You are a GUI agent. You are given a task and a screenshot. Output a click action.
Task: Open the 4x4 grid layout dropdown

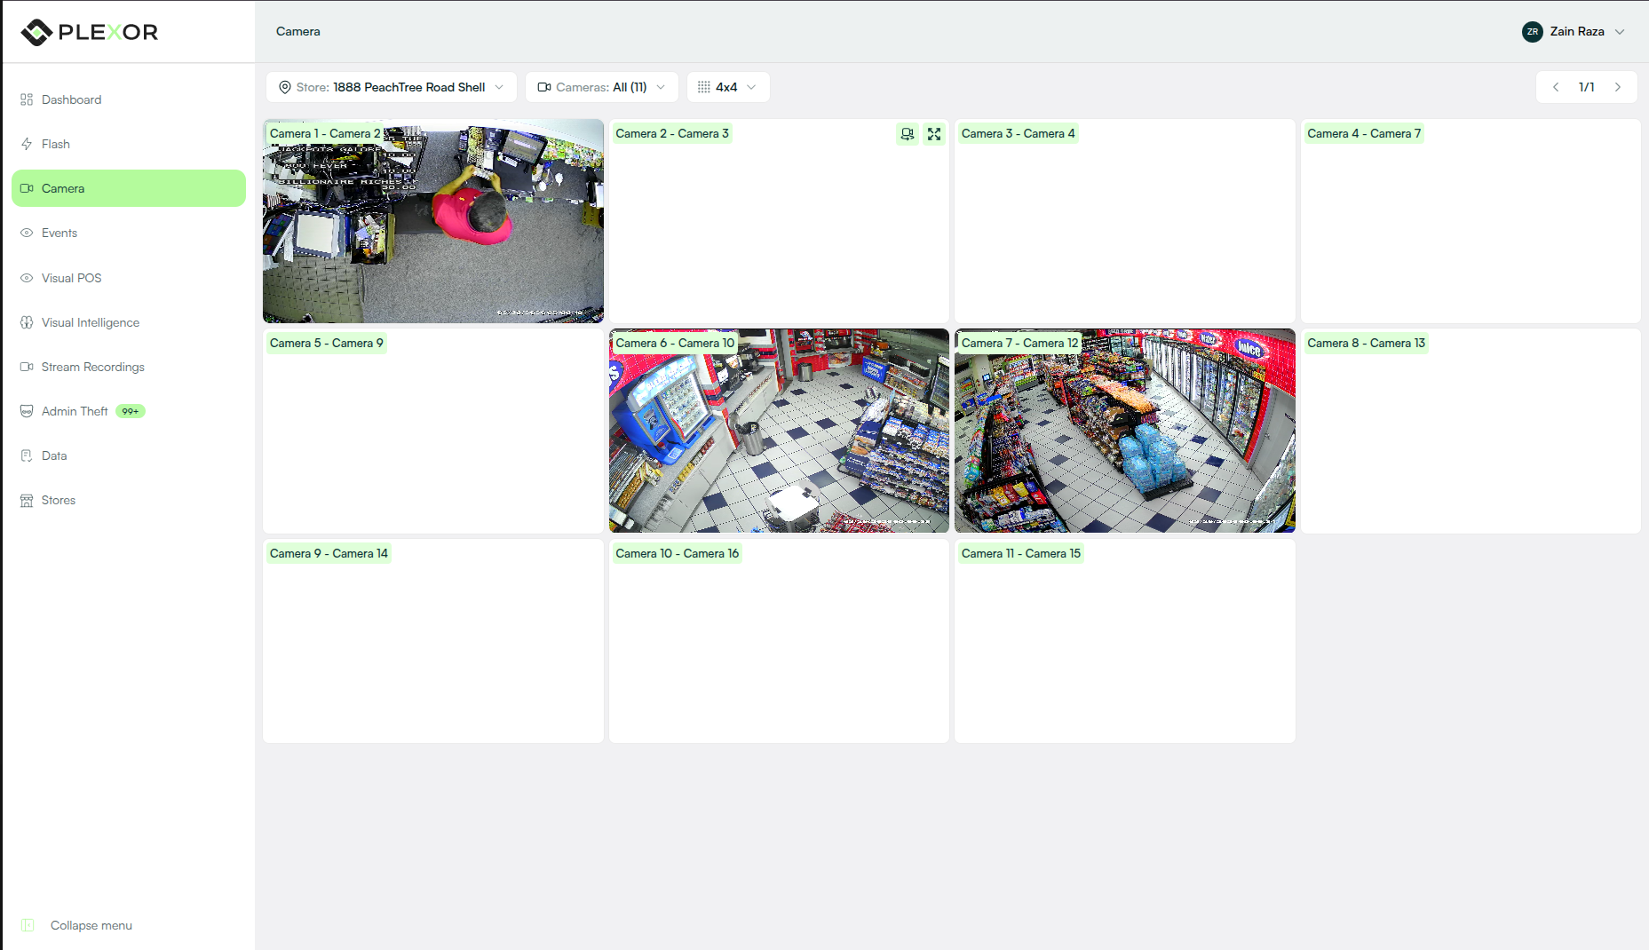tap(728, 87)
